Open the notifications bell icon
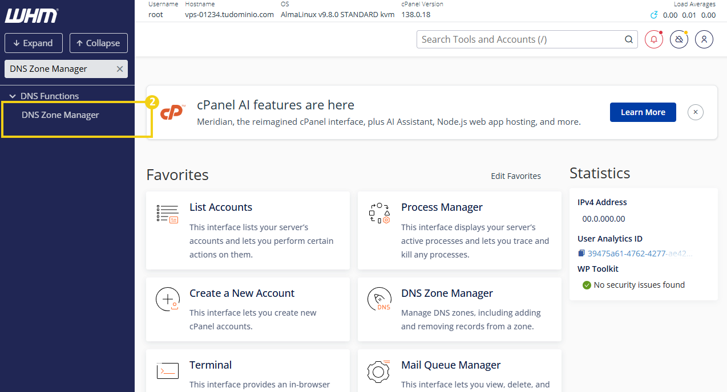The width and height of the screenshot is (727, 392). click(654, 39)
